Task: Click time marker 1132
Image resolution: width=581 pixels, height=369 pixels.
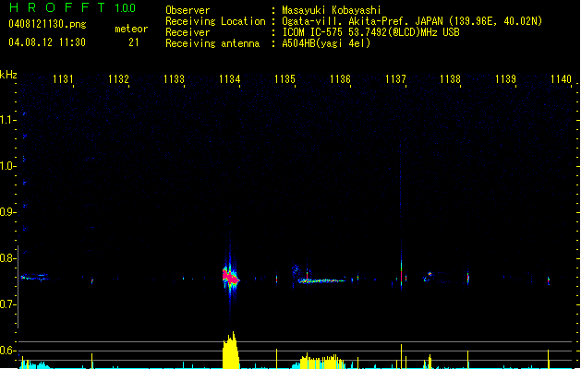Action: [118, 79]
